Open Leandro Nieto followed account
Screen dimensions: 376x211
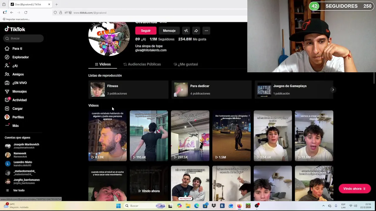coord(19,164)
